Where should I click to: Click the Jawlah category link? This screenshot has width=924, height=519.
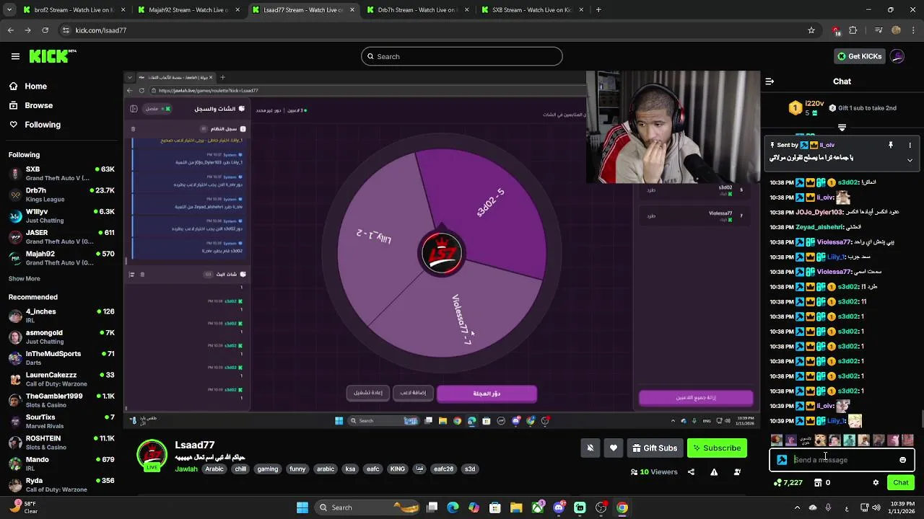click(x=186, y=469)
